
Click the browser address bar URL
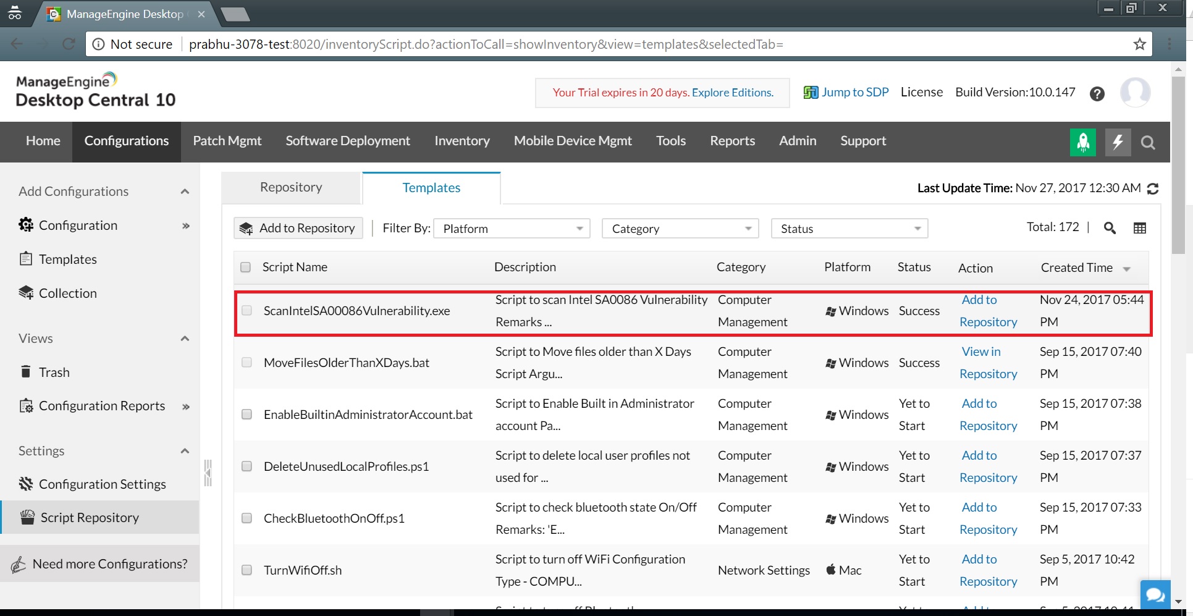tap(486, 44)
